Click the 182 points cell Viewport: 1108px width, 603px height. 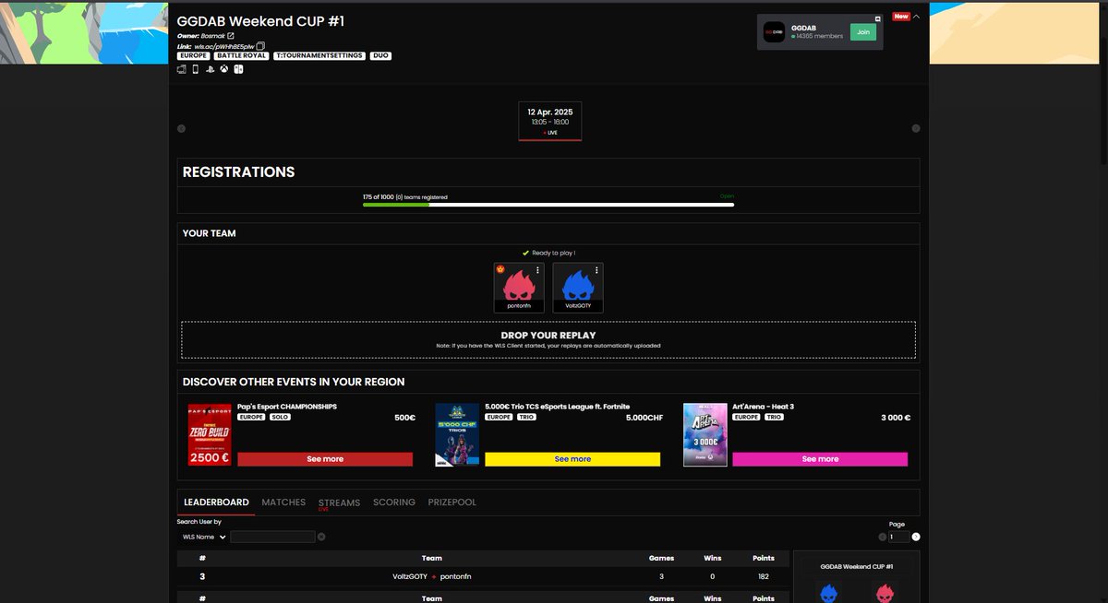764,576
